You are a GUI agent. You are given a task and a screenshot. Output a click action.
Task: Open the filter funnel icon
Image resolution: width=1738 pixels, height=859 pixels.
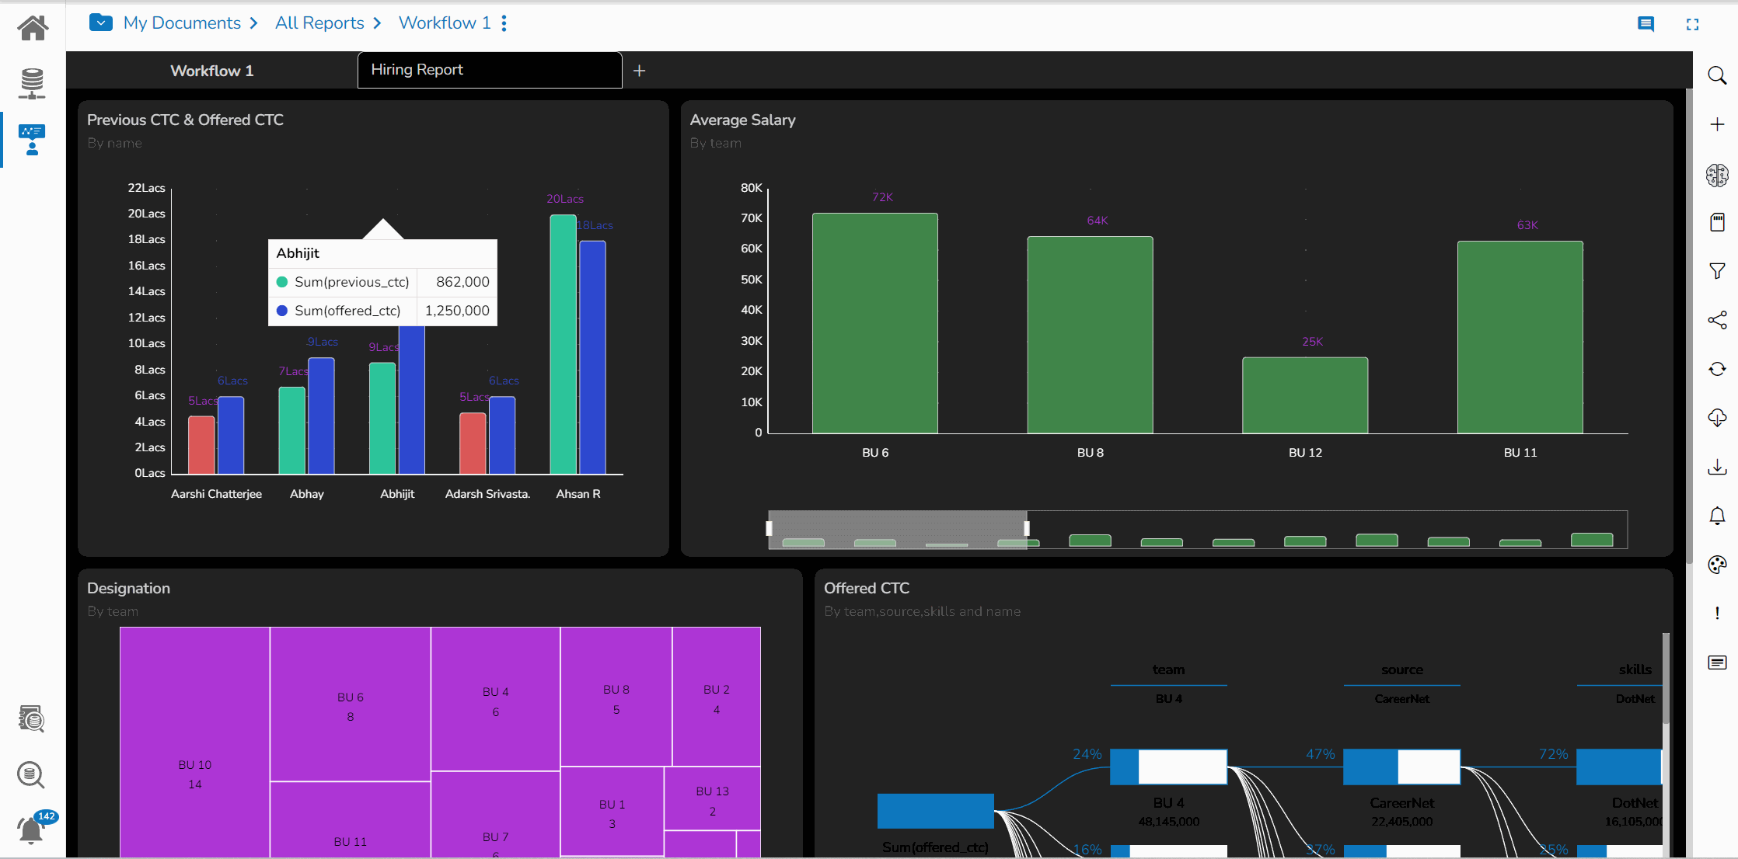tap(1717, 271)
